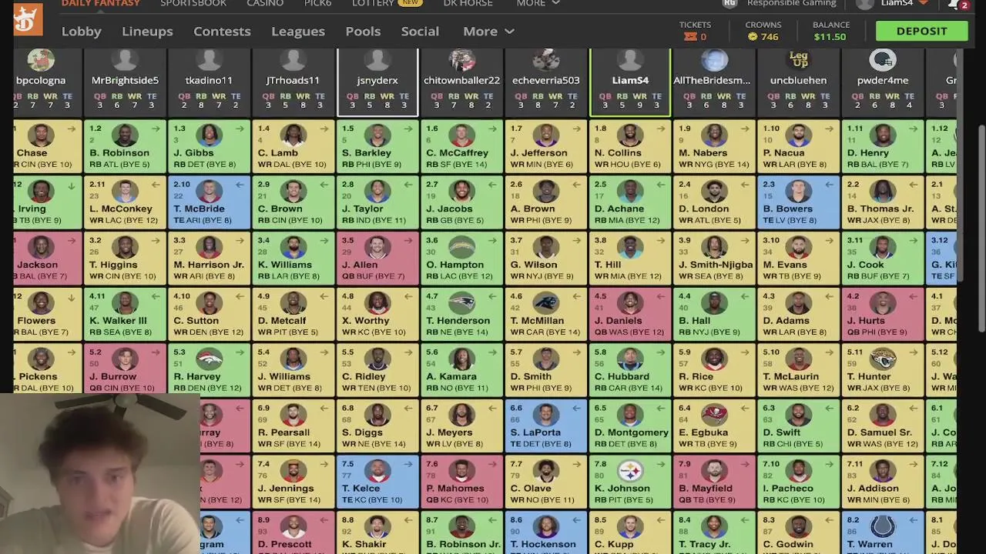This screenshot has height=554, width=986.
Task: Select the P. Mahomes pick 7.6 card
Action: (x=461, y=482)
